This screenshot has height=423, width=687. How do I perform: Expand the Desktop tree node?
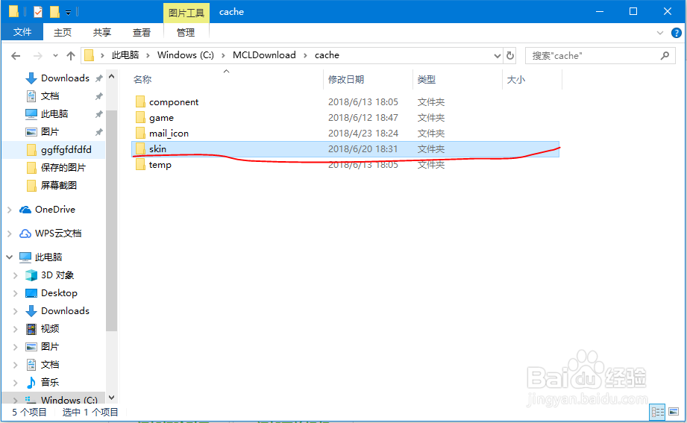tap(16, 293)
